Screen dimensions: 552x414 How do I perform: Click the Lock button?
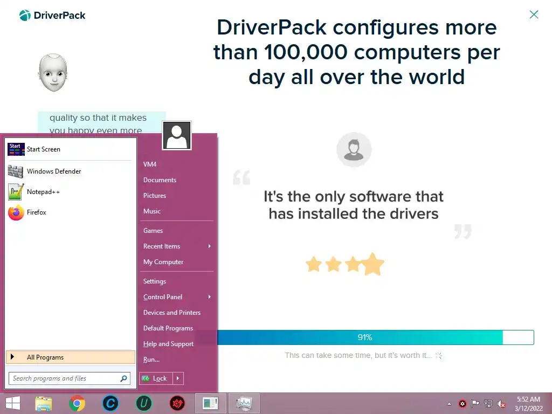pyautogui.click(x=156, y=378)
